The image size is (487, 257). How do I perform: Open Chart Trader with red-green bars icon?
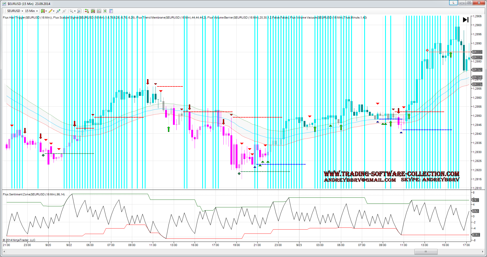[87, 11]
